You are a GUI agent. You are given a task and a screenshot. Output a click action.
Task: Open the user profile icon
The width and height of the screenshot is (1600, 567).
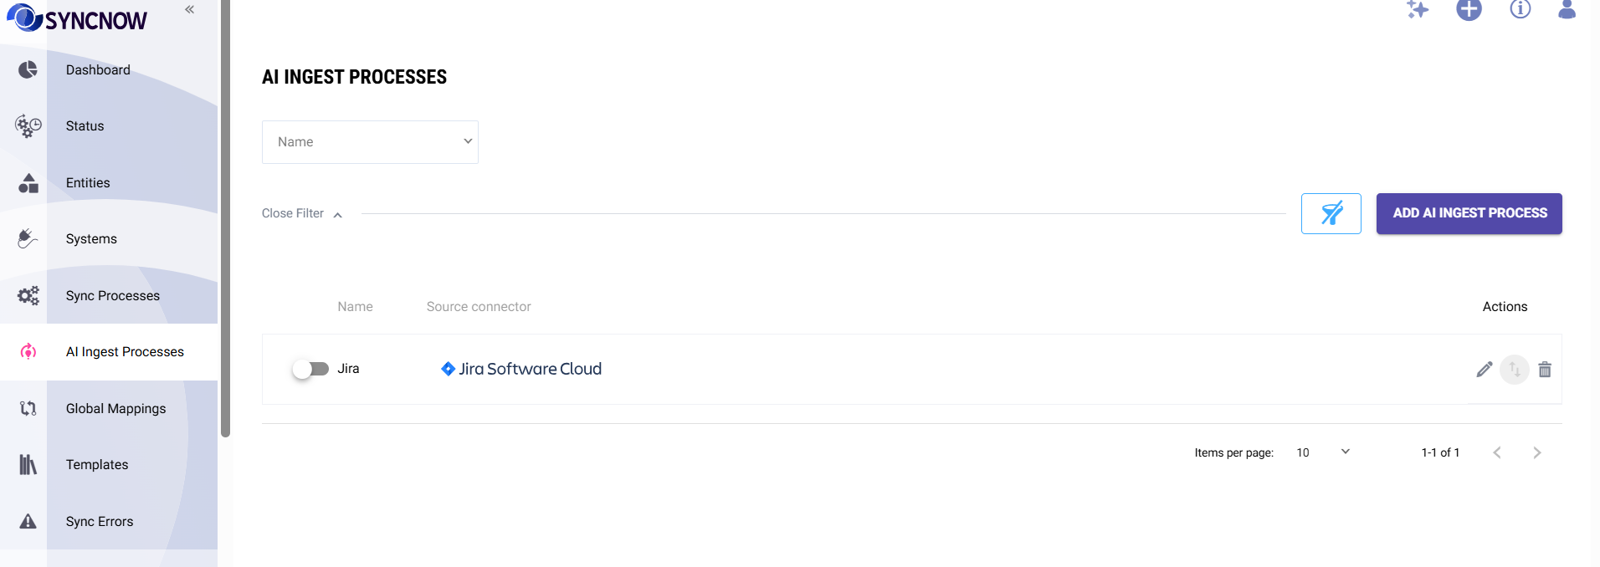pyautogui.click(x=1567, y=9)
